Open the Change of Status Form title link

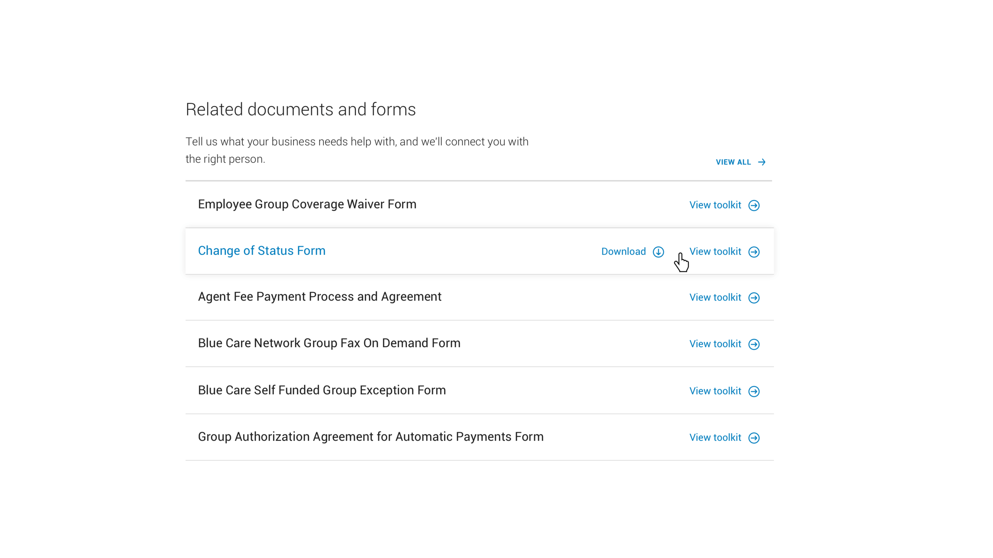[261, 251]
